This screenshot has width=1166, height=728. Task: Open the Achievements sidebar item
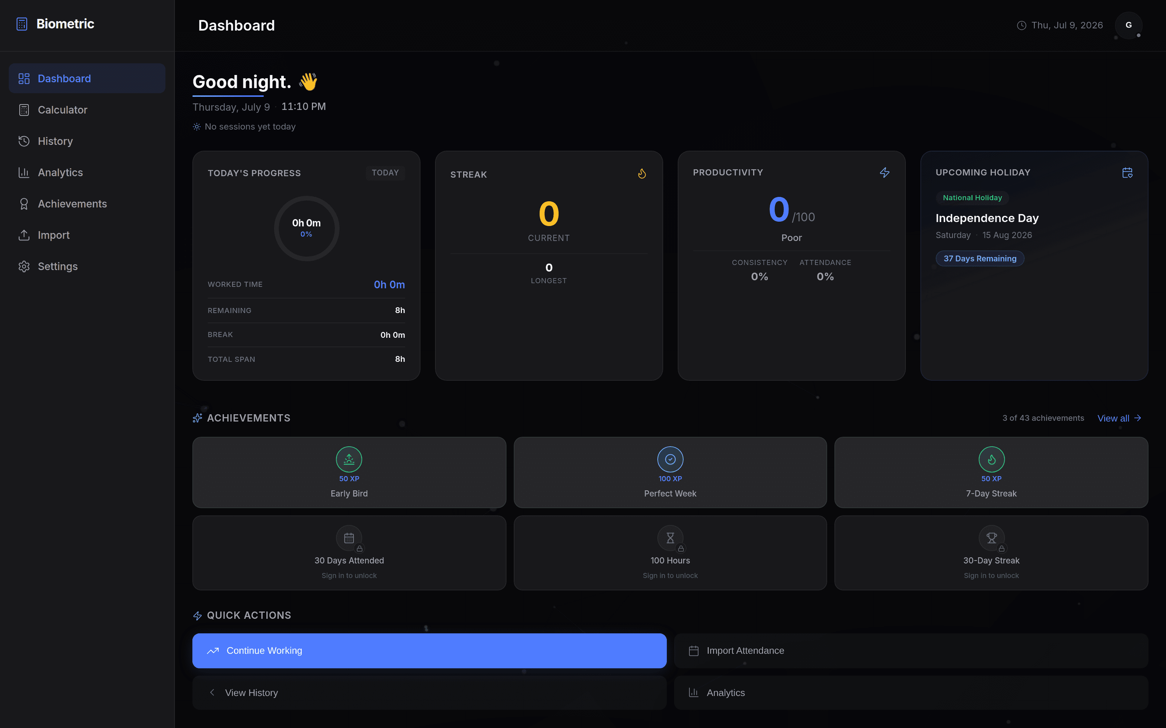point(87,204)
